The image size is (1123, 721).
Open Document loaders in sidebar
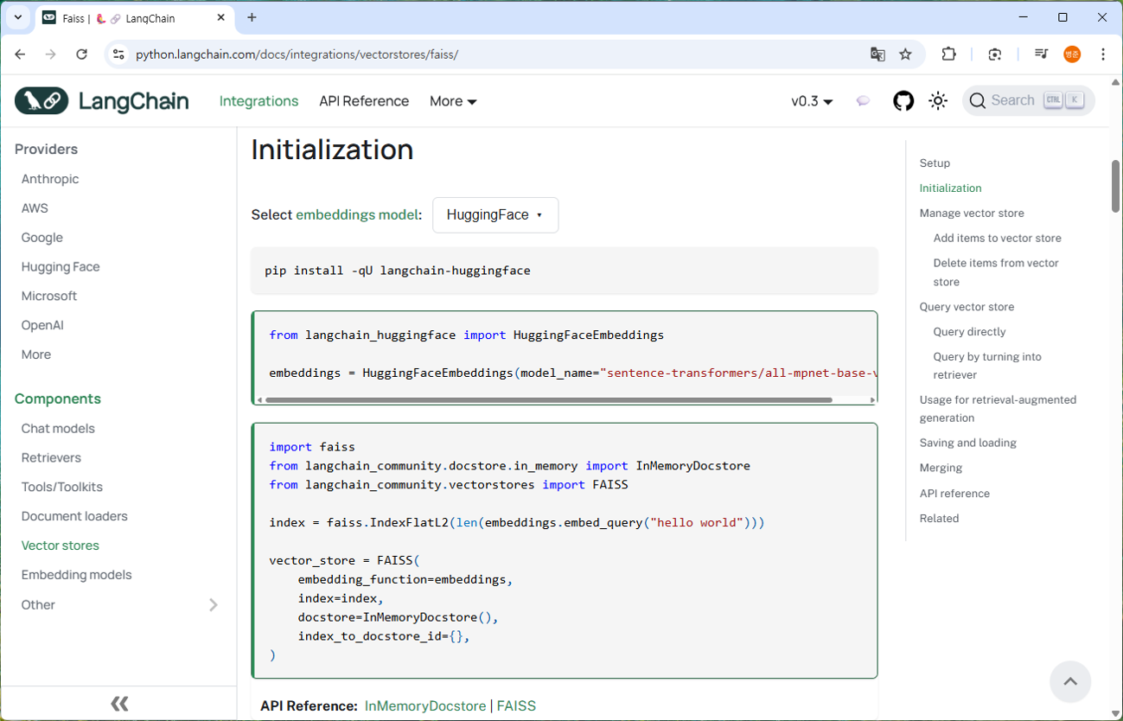pyautogui.click(x=74, y=516)
